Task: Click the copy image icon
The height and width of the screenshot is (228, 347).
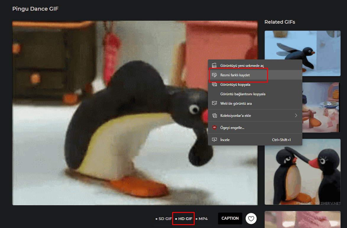Action: click(214, 84)
